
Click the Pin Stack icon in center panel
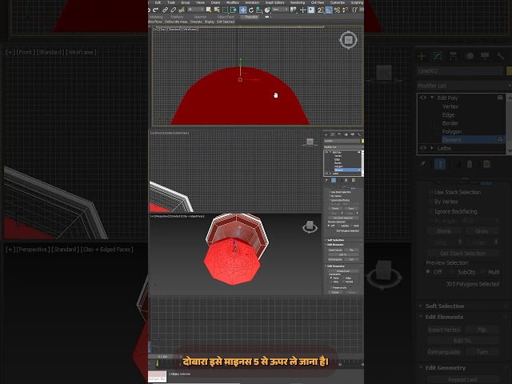(326, 180)
